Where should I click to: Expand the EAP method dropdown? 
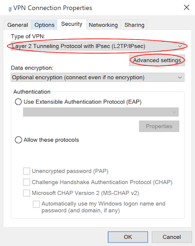point(101,112)
